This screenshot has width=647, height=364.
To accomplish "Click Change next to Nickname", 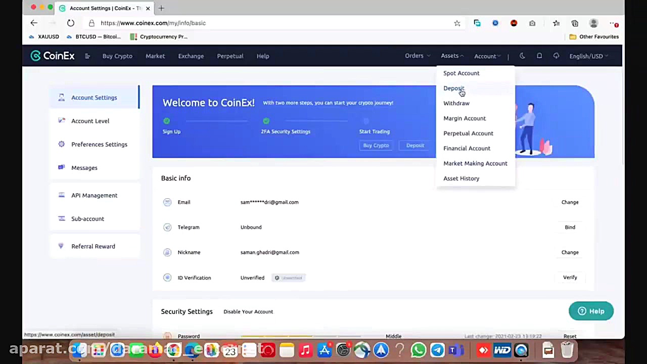I will 570,252.
